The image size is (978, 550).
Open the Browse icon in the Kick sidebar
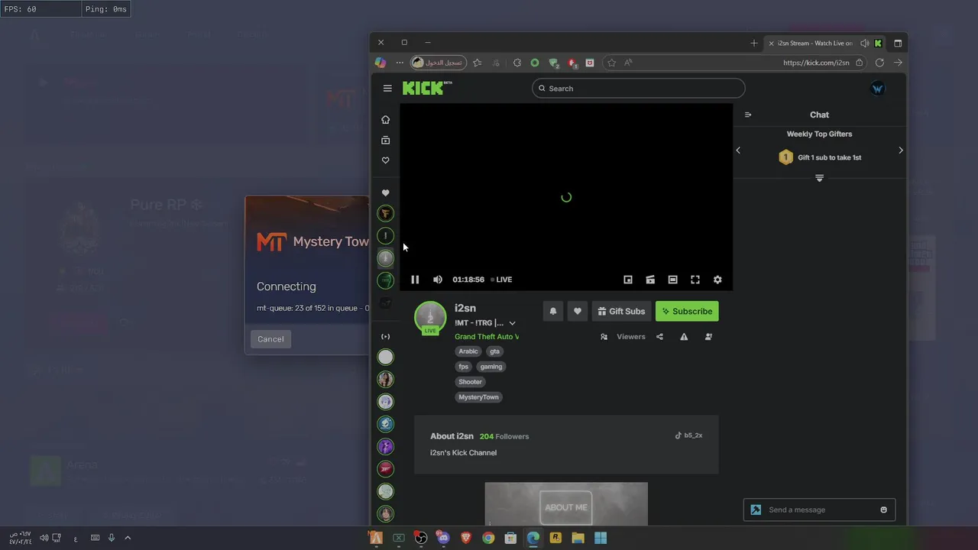[385, 141]
